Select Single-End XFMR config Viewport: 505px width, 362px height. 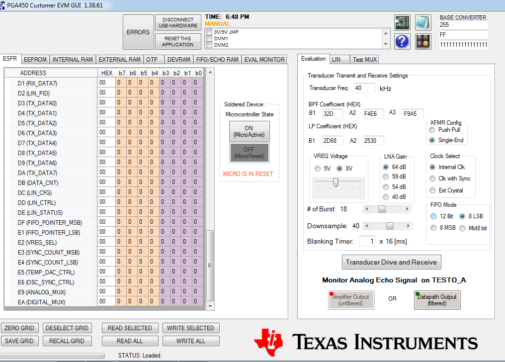click(432, 140)
